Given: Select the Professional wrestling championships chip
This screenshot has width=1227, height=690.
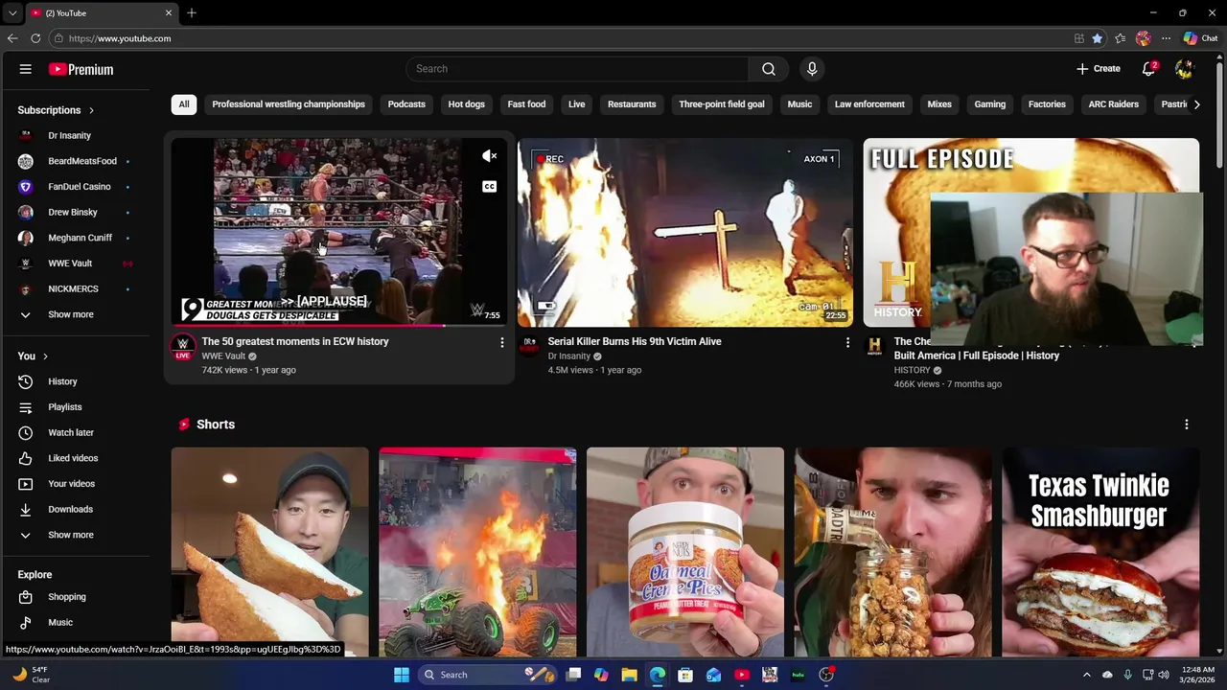Looking at the screenshot, I should [289, 104].
